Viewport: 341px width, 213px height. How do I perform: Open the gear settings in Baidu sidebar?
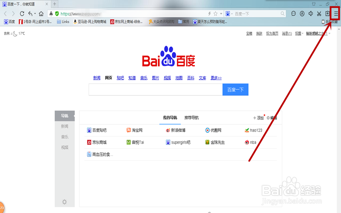coord(64,202)
